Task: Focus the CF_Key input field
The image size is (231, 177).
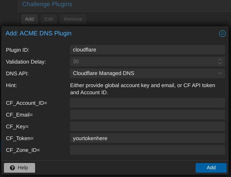Action: click(147, 126)
